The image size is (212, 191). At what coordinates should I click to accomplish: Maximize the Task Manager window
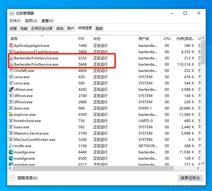pyautogui.click(x=185, y=13)
